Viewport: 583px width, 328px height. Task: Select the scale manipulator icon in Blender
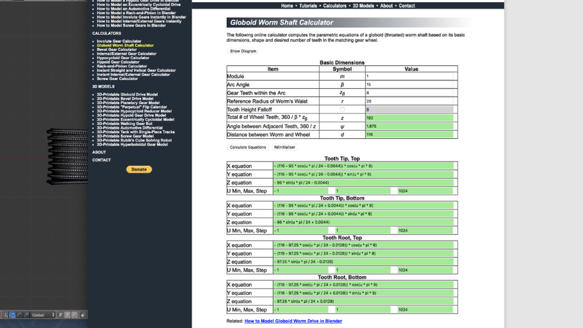click(x=26, y=315)
